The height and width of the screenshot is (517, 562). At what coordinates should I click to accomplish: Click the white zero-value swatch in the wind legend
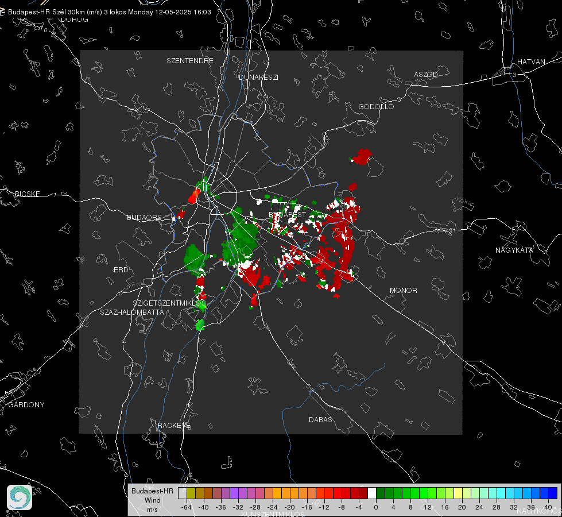(x=372, y=493)
